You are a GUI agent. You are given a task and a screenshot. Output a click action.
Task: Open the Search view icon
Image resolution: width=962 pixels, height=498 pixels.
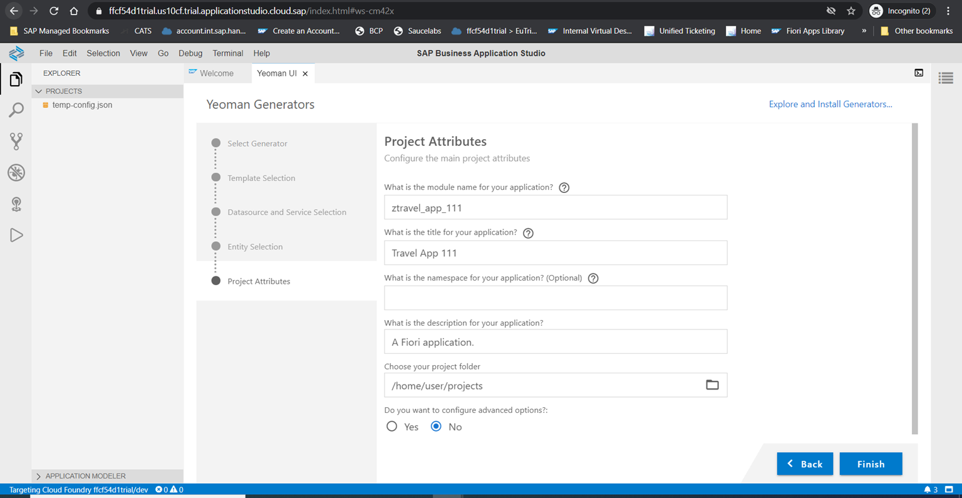pos(16,110)
